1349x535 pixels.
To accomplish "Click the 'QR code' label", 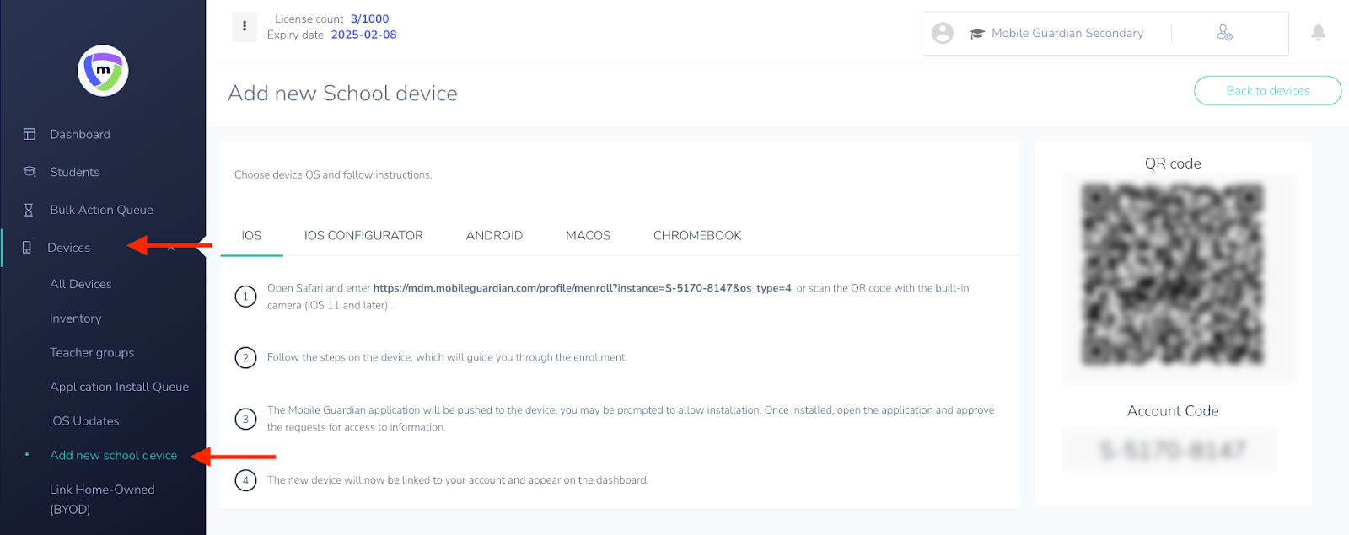I will 1173,163.
